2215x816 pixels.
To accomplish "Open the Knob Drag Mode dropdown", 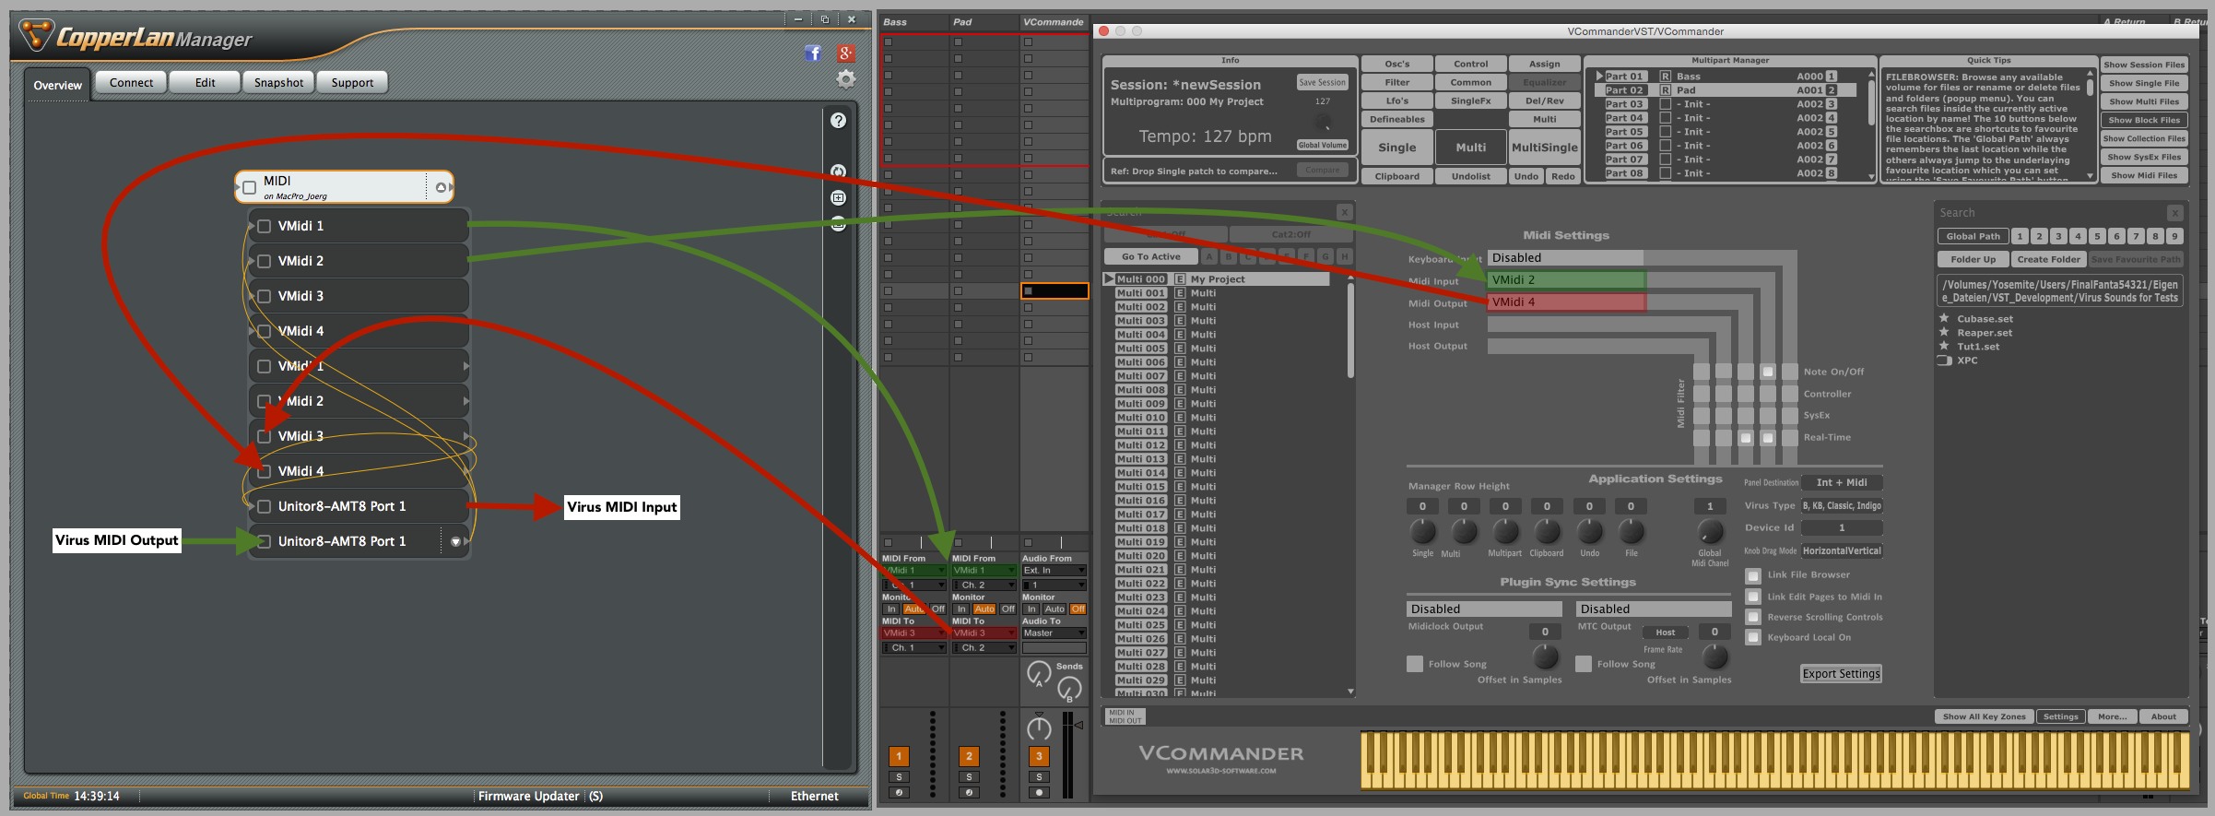I will (x=1841, y=551).
